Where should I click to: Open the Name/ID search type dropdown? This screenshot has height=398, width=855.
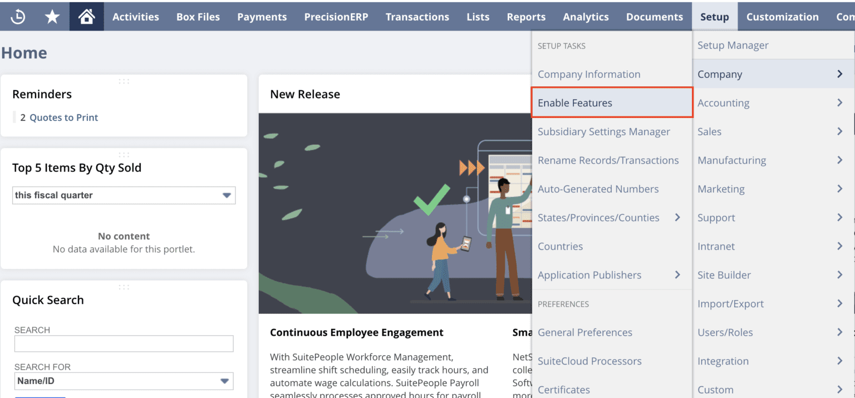pos(225,381)
